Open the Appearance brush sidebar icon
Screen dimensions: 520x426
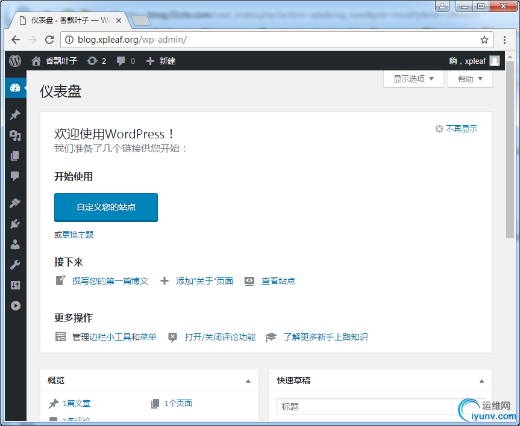point(15,203)
